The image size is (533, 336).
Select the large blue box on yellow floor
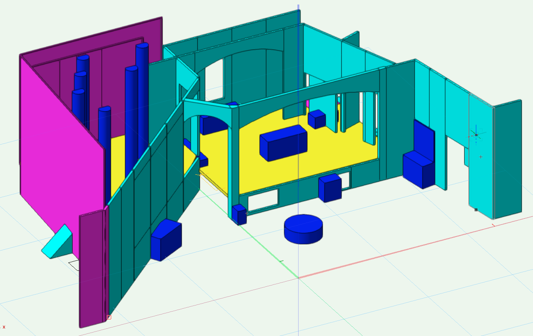pos(283,143)
